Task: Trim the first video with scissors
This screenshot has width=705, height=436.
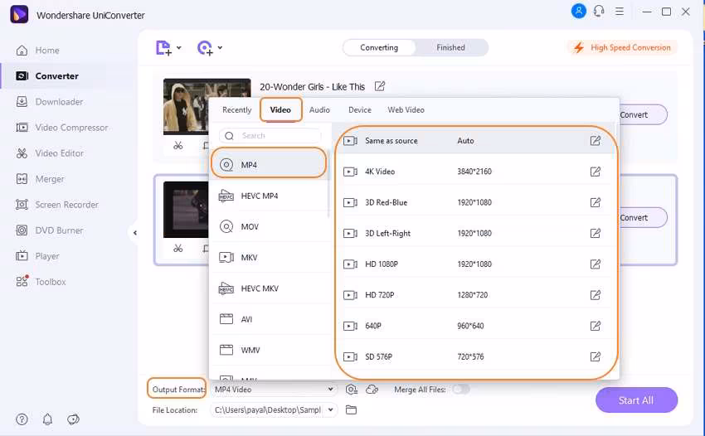Action: [x=178, y=146]
